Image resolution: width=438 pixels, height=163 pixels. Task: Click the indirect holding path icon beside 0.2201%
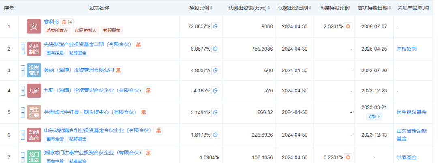click(x=348, y=157)
